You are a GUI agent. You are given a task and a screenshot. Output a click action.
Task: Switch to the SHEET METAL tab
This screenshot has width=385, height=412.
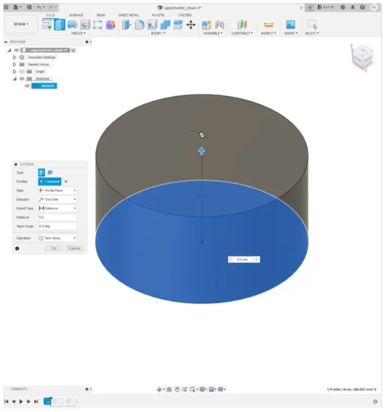click(x=128, y=15)
